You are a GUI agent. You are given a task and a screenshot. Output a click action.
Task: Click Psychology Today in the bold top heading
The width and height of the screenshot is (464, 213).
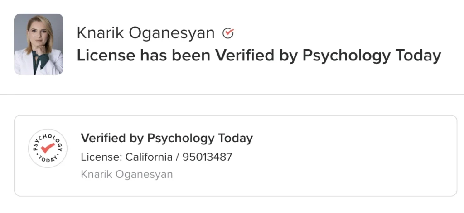[372, 56]
